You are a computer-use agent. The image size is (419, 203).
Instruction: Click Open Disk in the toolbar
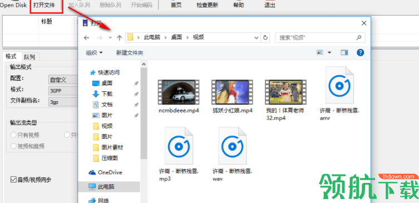click(13, 5)
